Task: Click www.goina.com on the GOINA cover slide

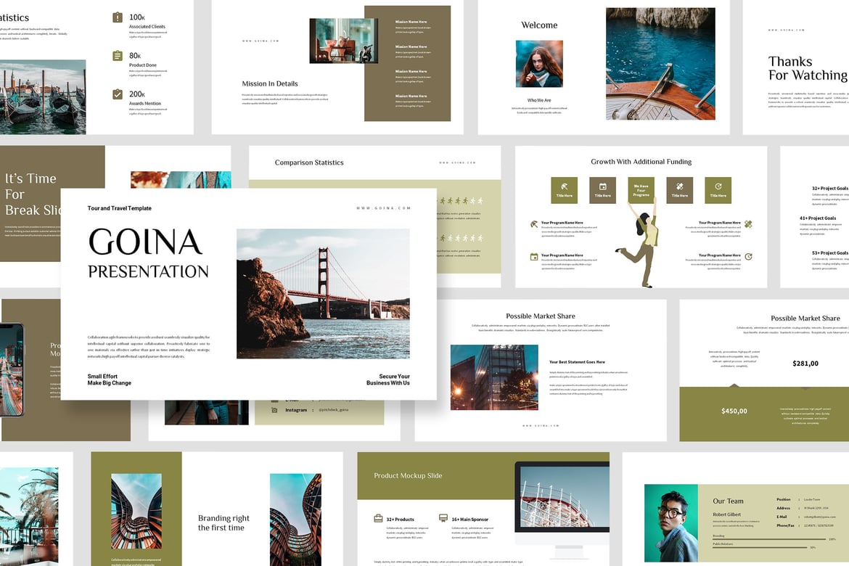Action: 383,208
